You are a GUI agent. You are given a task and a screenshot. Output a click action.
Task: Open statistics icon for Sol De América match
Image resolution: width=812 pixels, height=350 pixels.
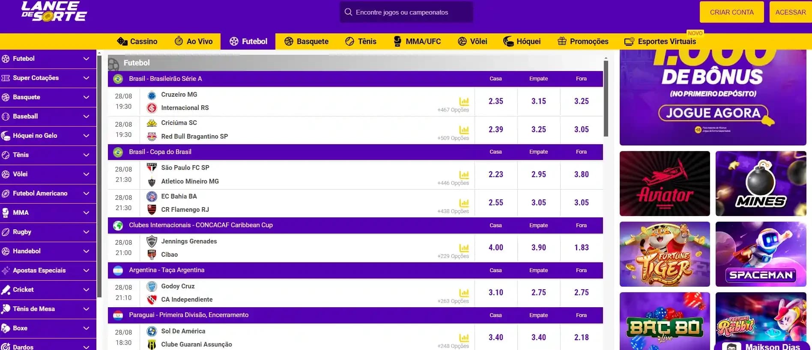464,338
